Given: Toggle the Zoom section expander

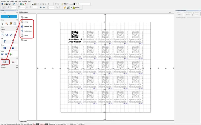Looking at the screenshot, I should tap(17, 27).
